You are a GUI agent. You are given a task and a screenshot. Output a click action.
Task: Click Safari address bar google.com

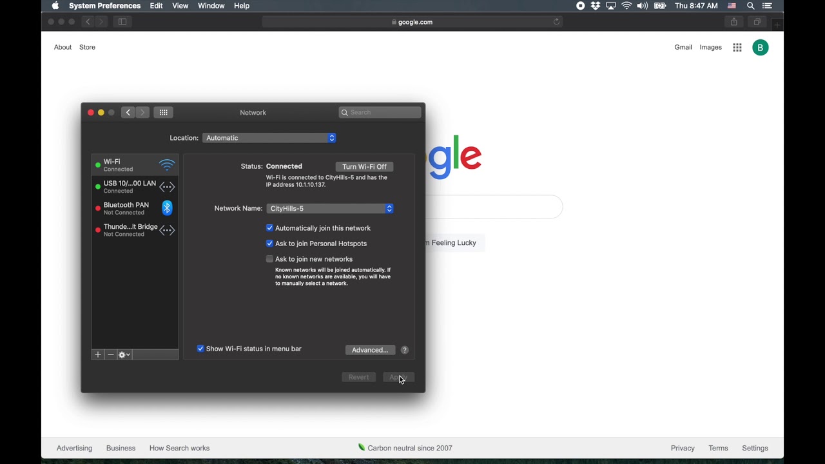pyautogui.click(x=412, y=22)
